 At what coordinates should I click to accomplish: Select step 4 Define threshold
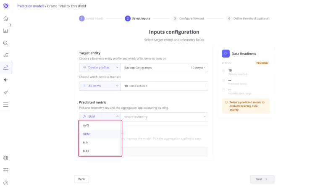248,18
